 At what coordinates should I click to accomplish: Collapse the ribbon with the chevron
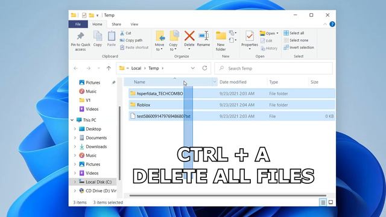click(x=325, y=24)
